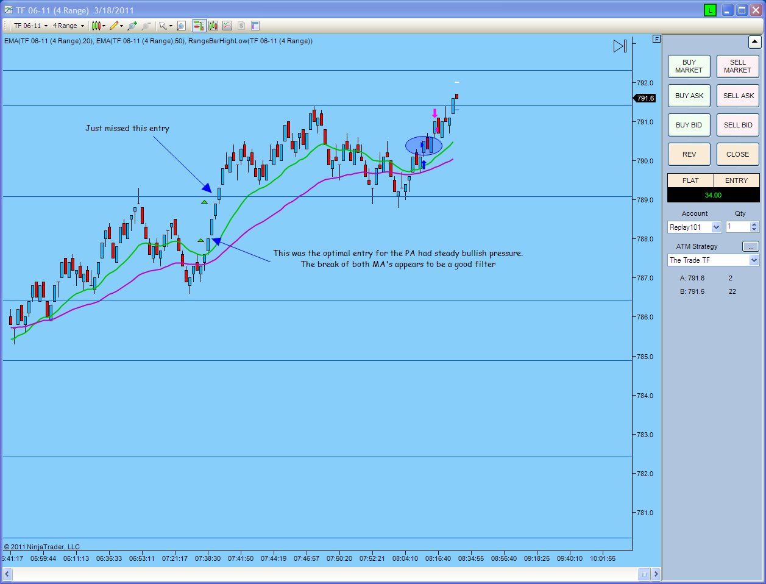766x584 pixels.
Task: Click the 34.00 PnL value
Action: 713,195
